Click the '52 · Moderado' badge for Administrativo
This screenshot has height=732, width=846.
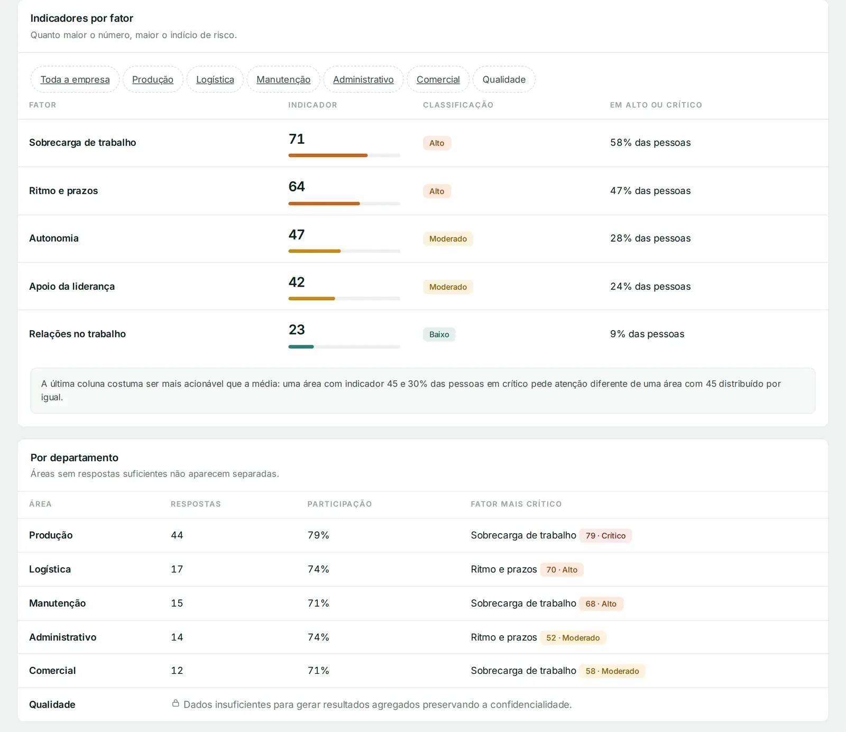(x=573, y=638)
